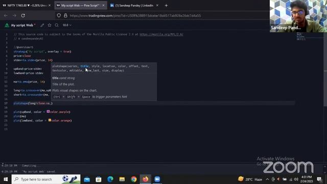Close the LinkedIn browser tab

click(157, 6)
